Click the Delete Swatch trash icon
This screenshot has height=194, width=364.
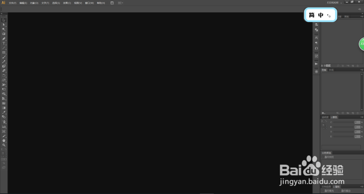[357, 113]
